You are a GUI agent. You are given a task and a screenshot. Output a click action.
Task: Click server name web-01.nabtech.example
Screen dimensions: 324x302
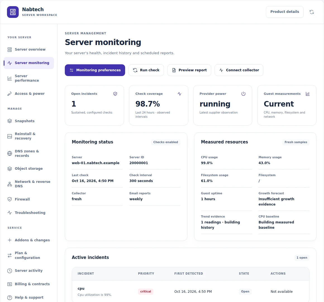(x=96, y=163)
